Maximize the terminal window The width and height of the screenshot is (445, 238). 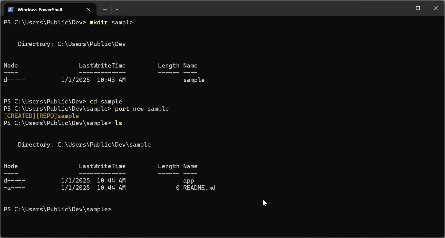418,8
